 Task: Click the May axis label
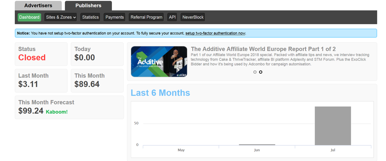tap(181, 150)
